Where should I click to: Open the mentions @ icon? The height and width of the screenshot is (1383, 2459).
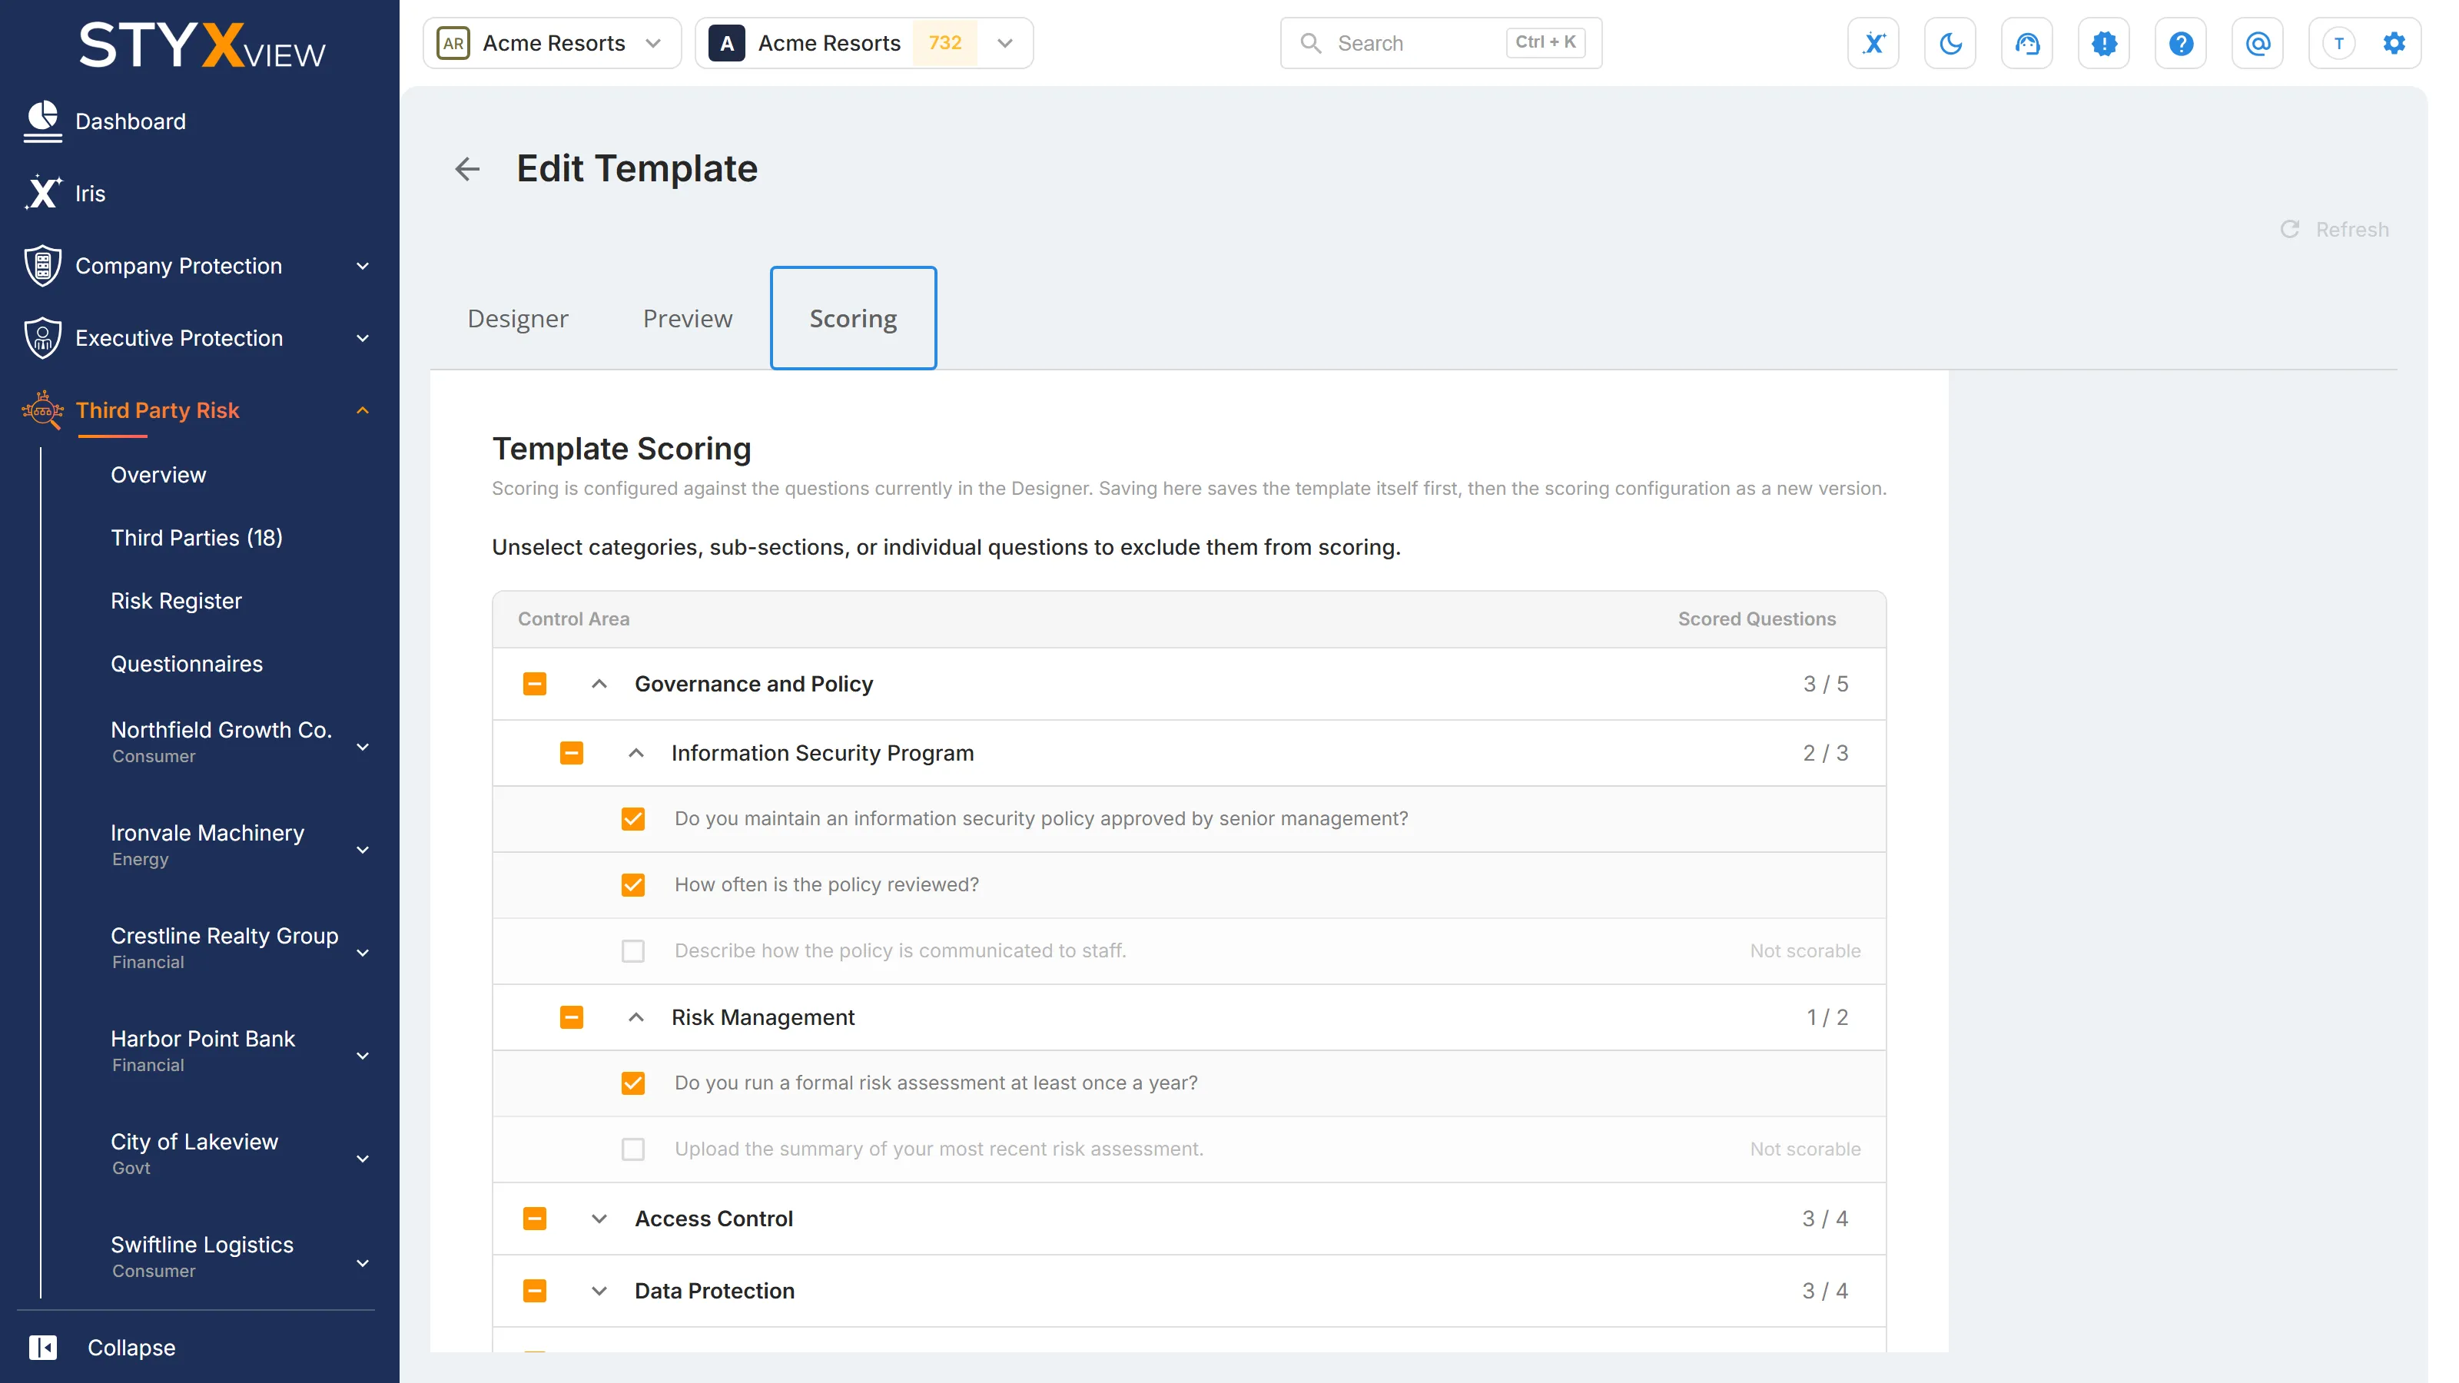(2258, 43)
